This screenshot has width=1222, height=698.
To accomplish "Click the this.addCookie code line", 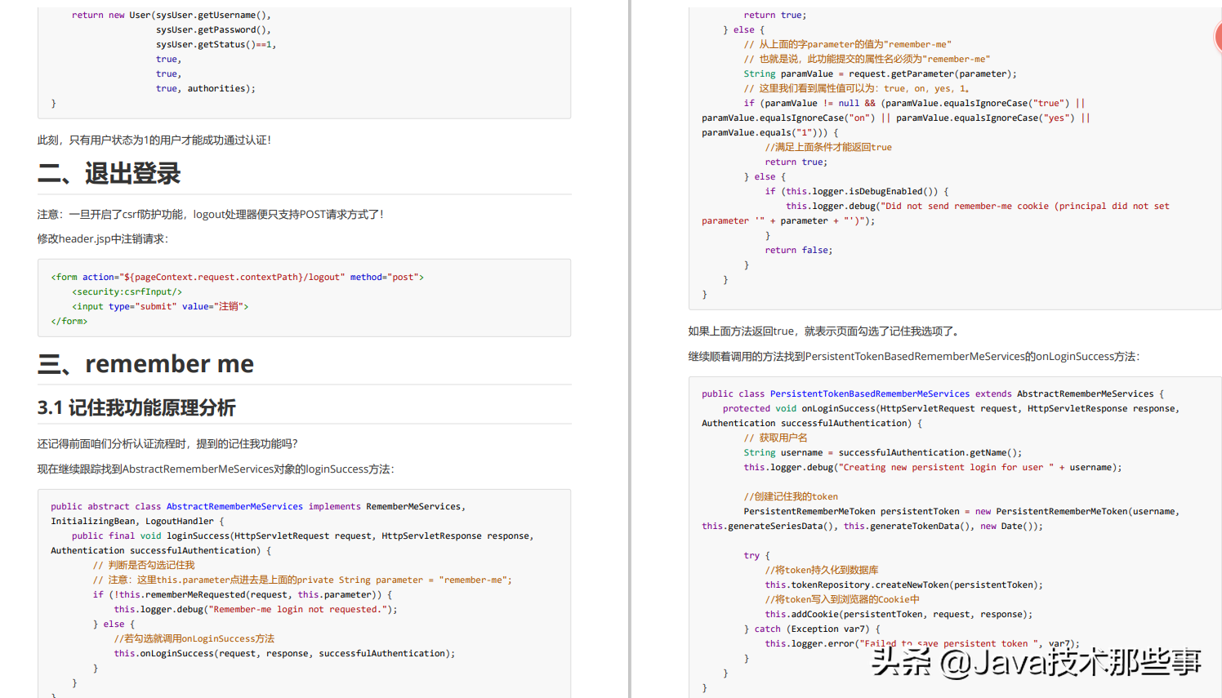I will point(899,614).
